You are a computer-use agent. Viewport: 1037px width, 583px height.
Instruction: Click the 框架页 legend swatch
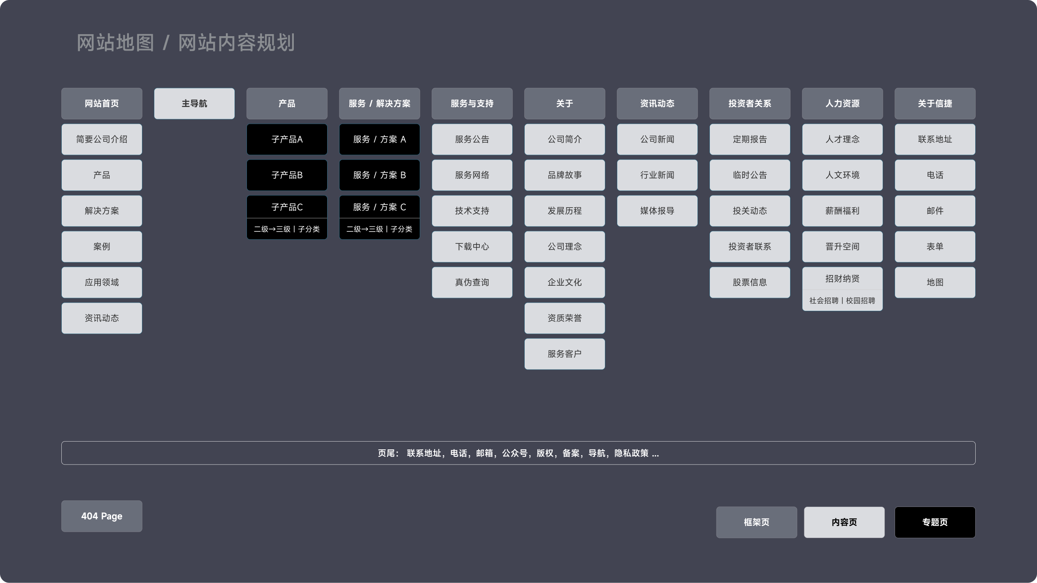point(756,522)
